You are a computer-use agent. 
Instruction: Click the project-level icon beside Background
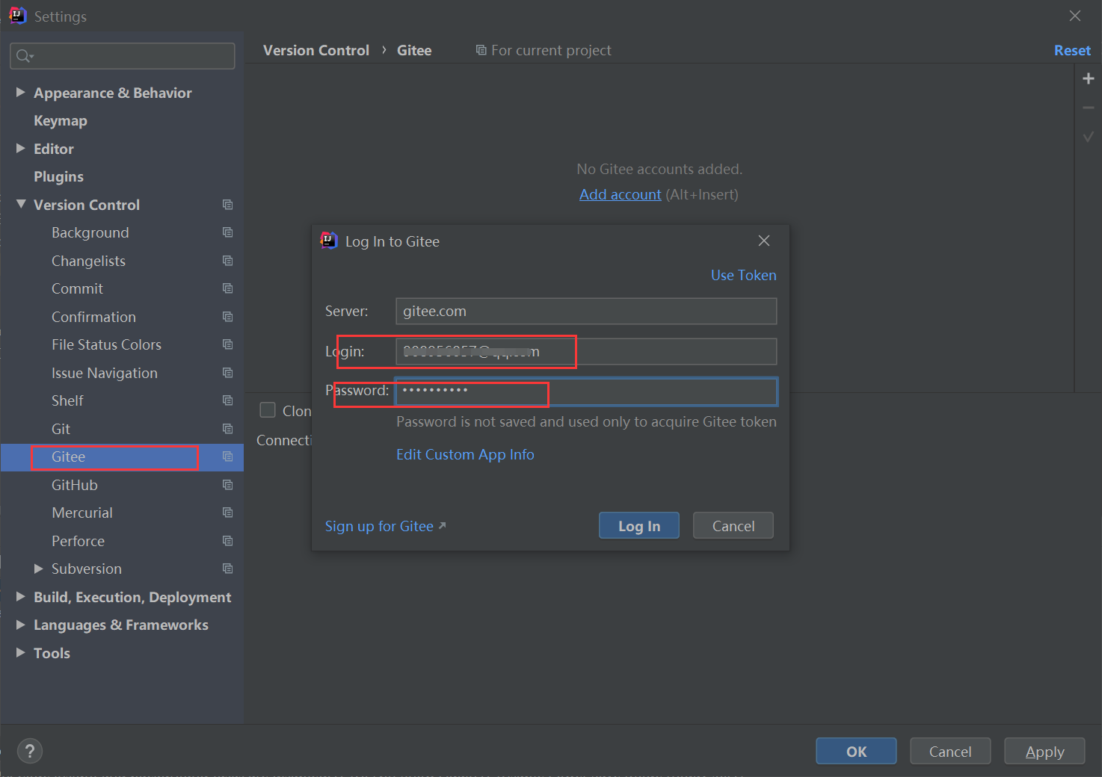point(228,232)
